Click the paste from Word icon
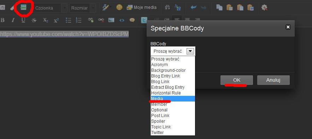Viewport: 312px width, 139px height. pos(251,7)
